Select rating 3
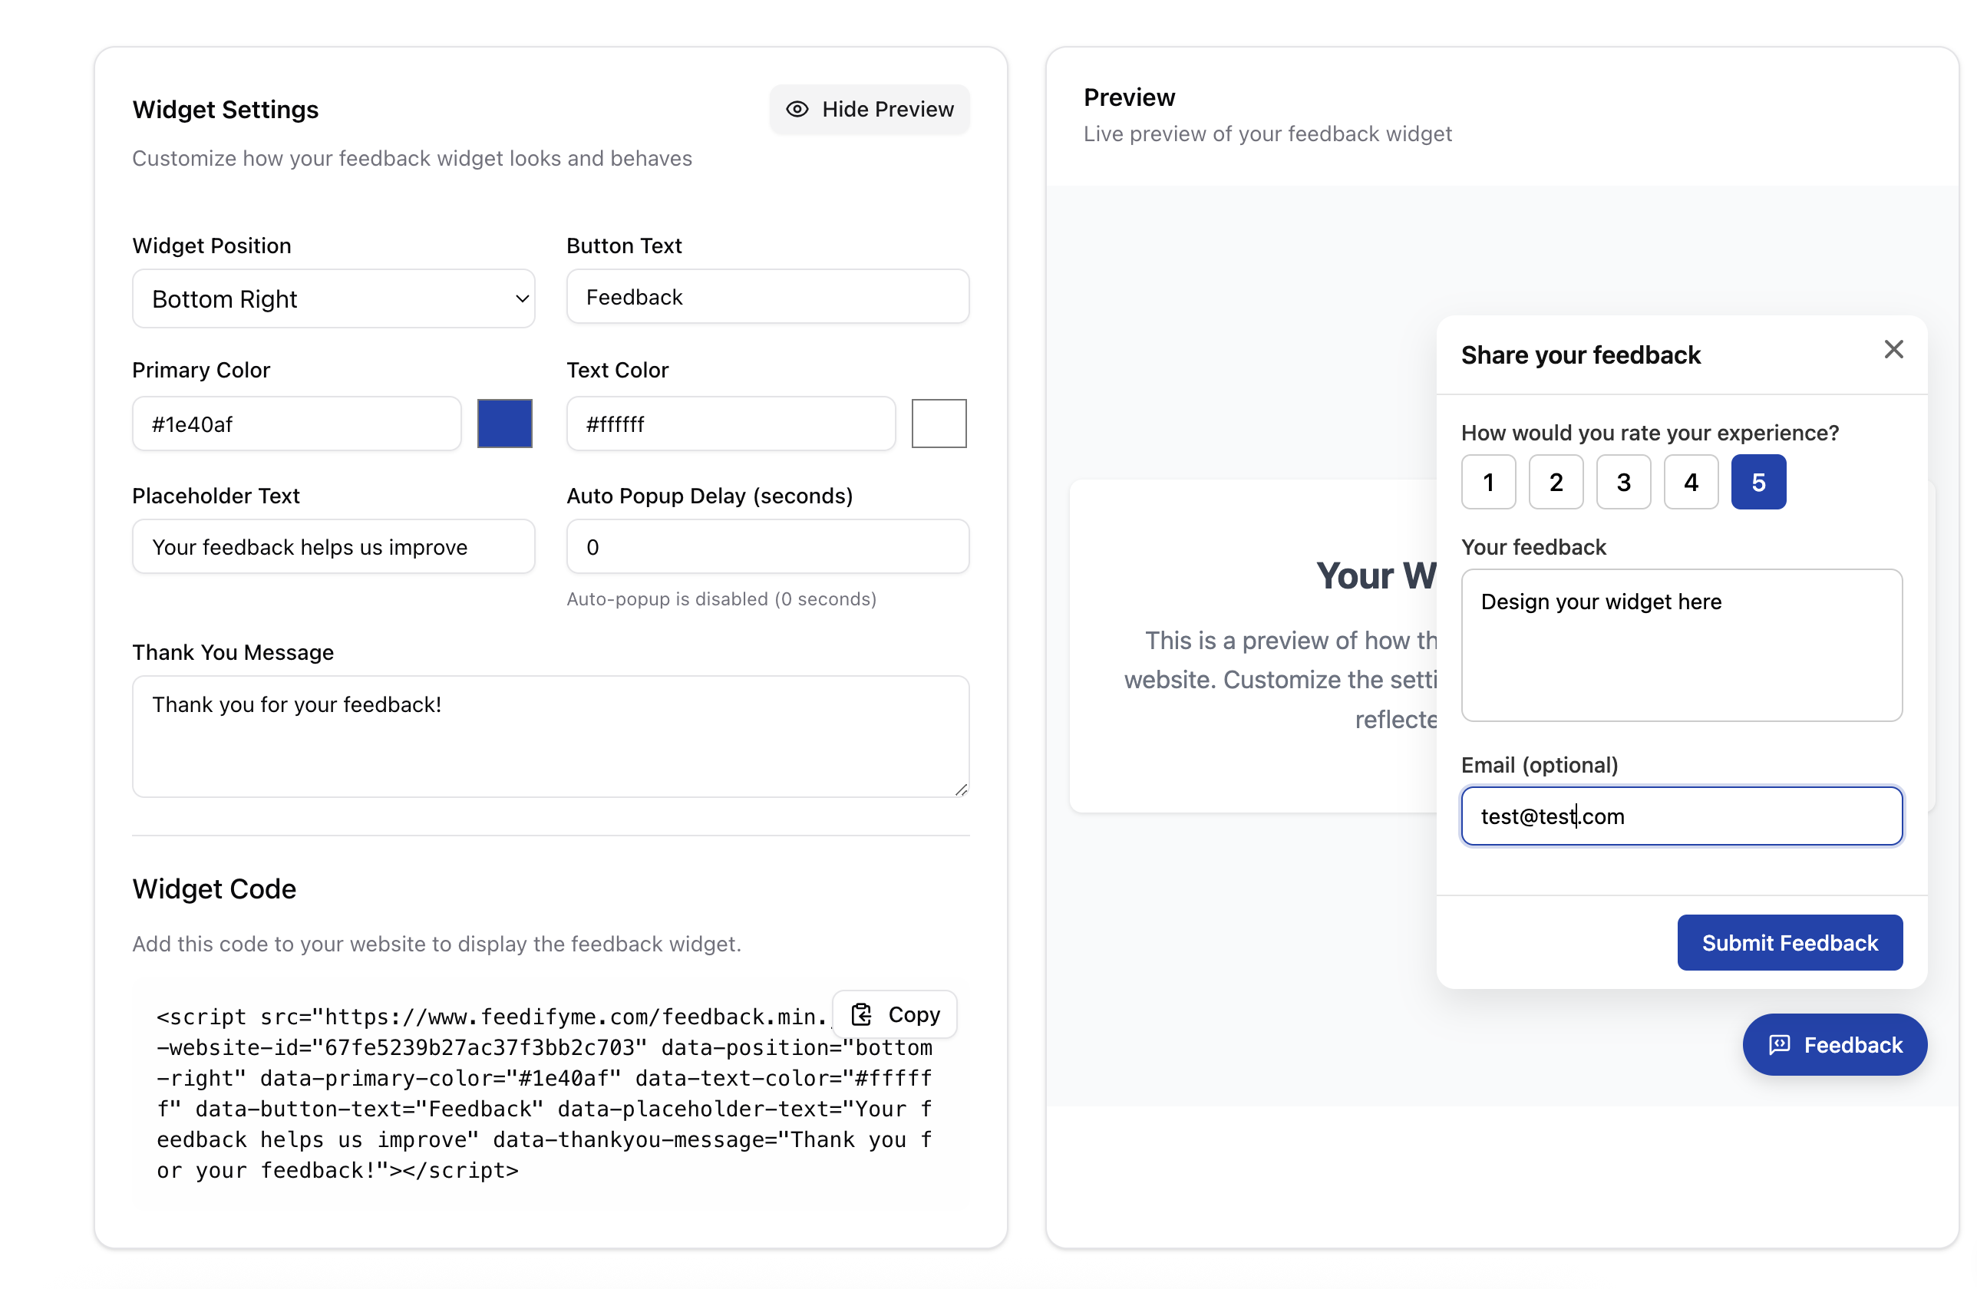Screen dimensions: 1977x1289 coord(1623,483)
